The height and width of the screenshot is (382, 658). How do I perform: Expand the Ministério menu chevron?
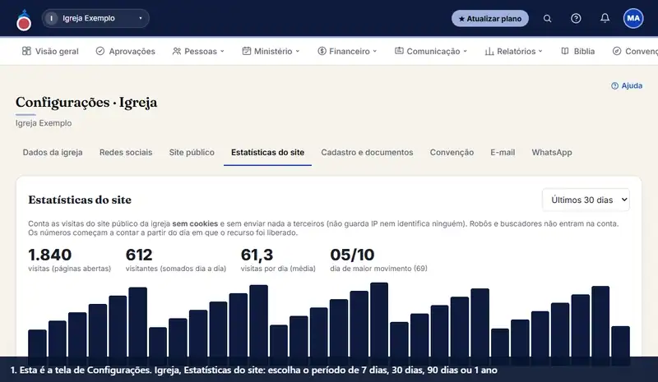pyautogui.click(x=298, y=51)
